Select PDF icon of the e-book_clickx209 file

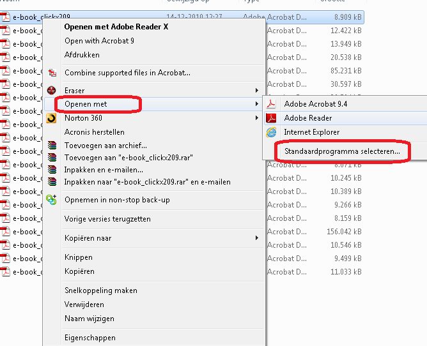pos(5,17)
